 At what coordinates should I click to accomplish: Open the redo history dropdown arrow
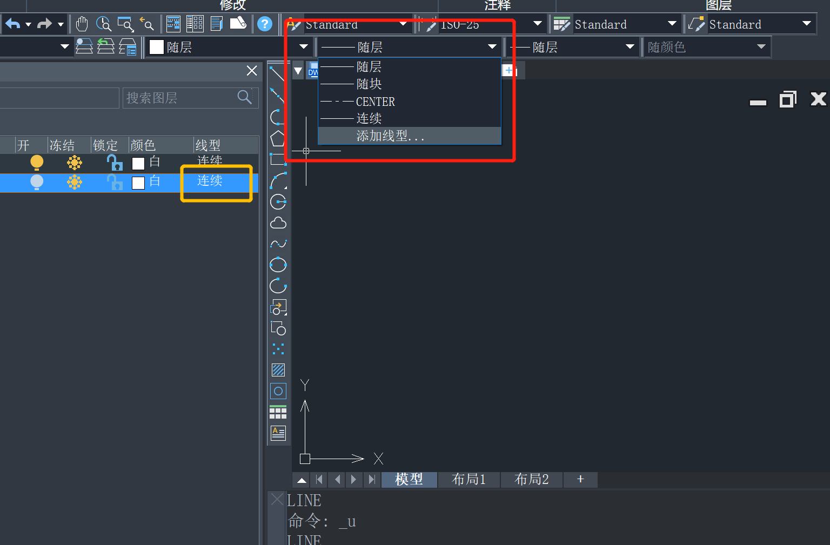[x=61, y=24]
